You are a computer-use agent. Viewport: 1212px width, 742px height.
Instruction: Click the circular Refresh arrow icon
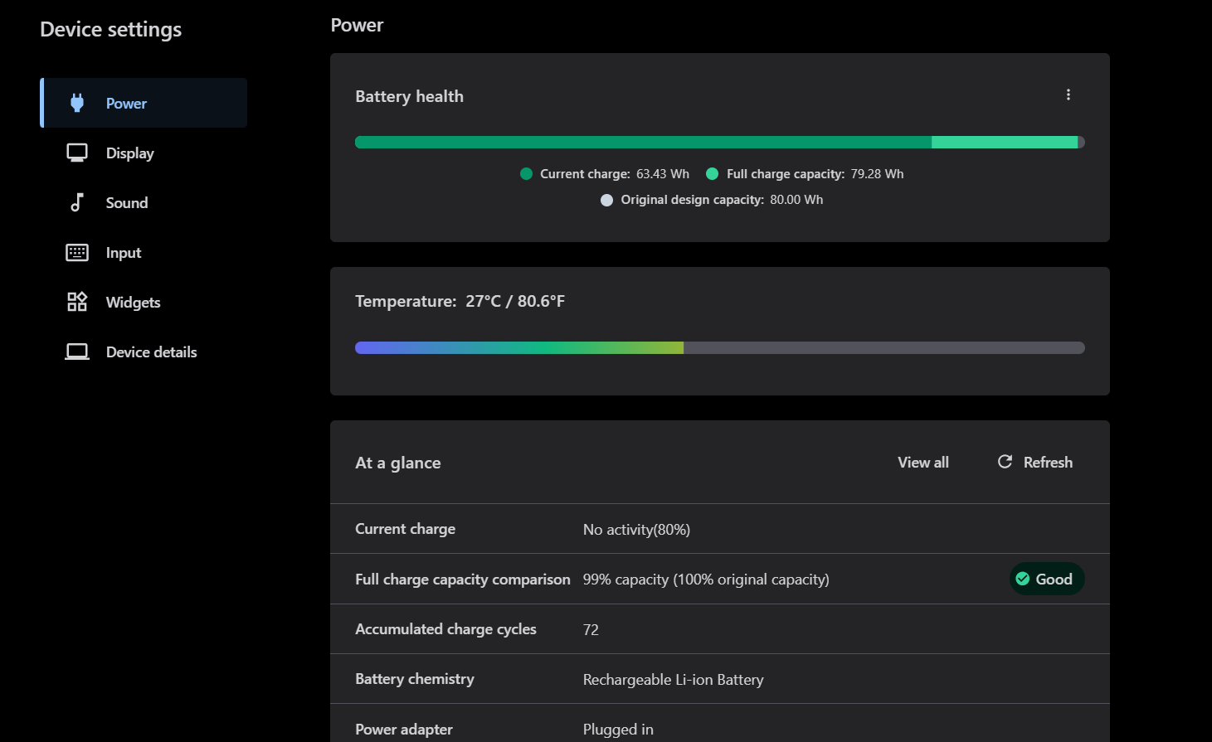[1005, 462]
